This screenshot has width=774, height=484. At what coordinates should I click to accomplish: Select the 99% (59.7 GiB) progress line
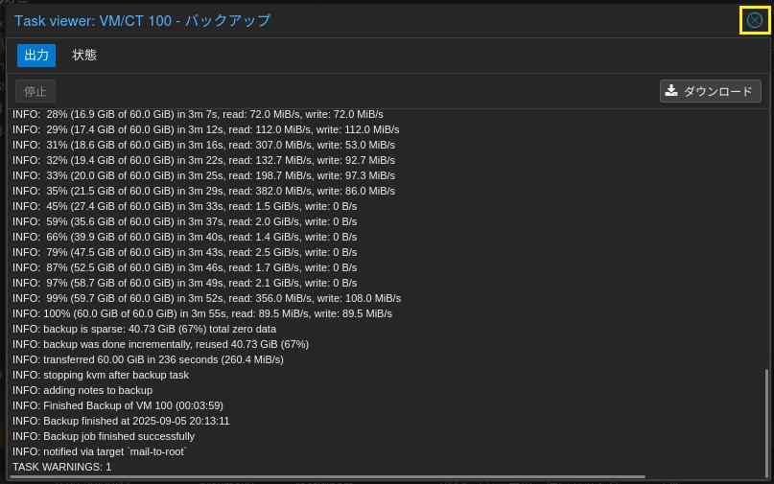tap(207, 298)
